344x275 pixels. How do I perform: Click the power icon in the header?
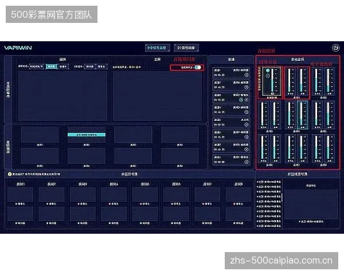coord(335,48)
